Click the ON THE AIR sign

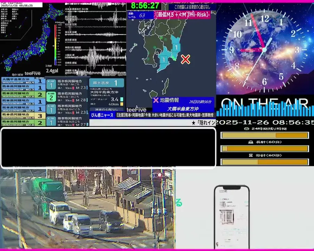click(x=265, y=104)
